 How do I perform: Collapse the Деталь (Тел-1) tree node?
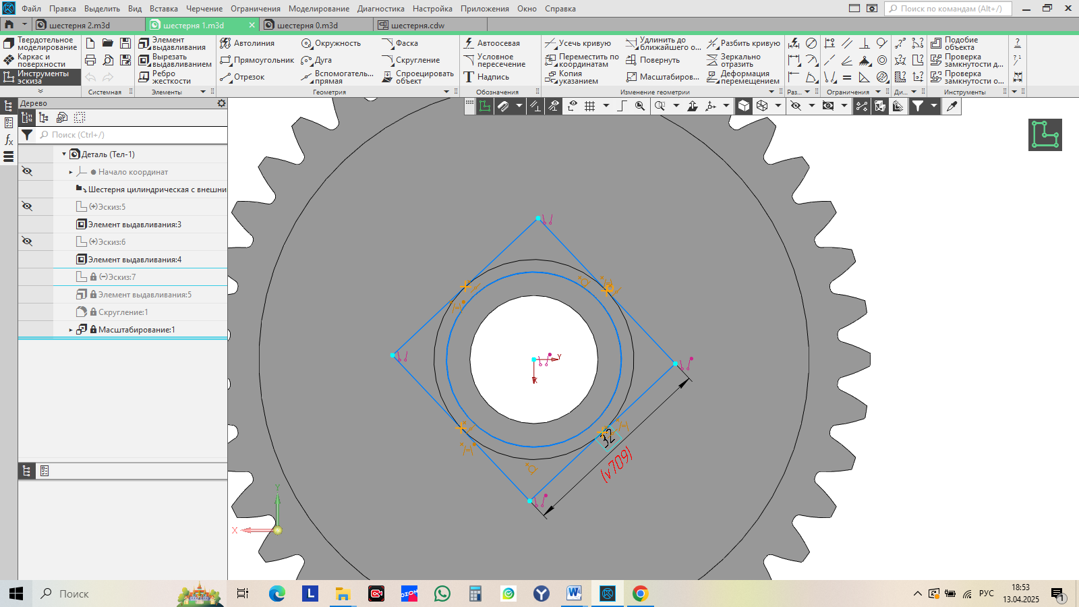tap(64, 154)
